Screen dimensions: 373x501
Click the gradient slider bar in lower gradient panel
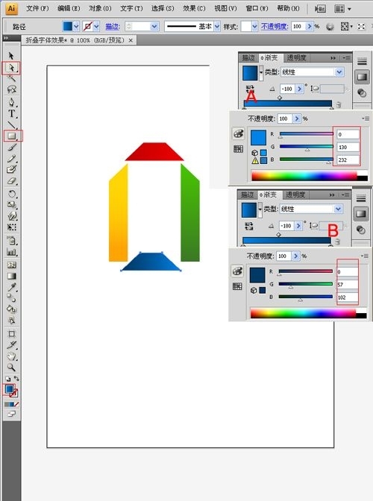pos(286,240)
